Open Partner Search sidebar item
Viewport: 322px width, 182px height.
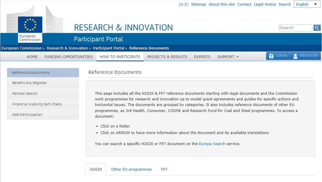click(x=43, y=94)
